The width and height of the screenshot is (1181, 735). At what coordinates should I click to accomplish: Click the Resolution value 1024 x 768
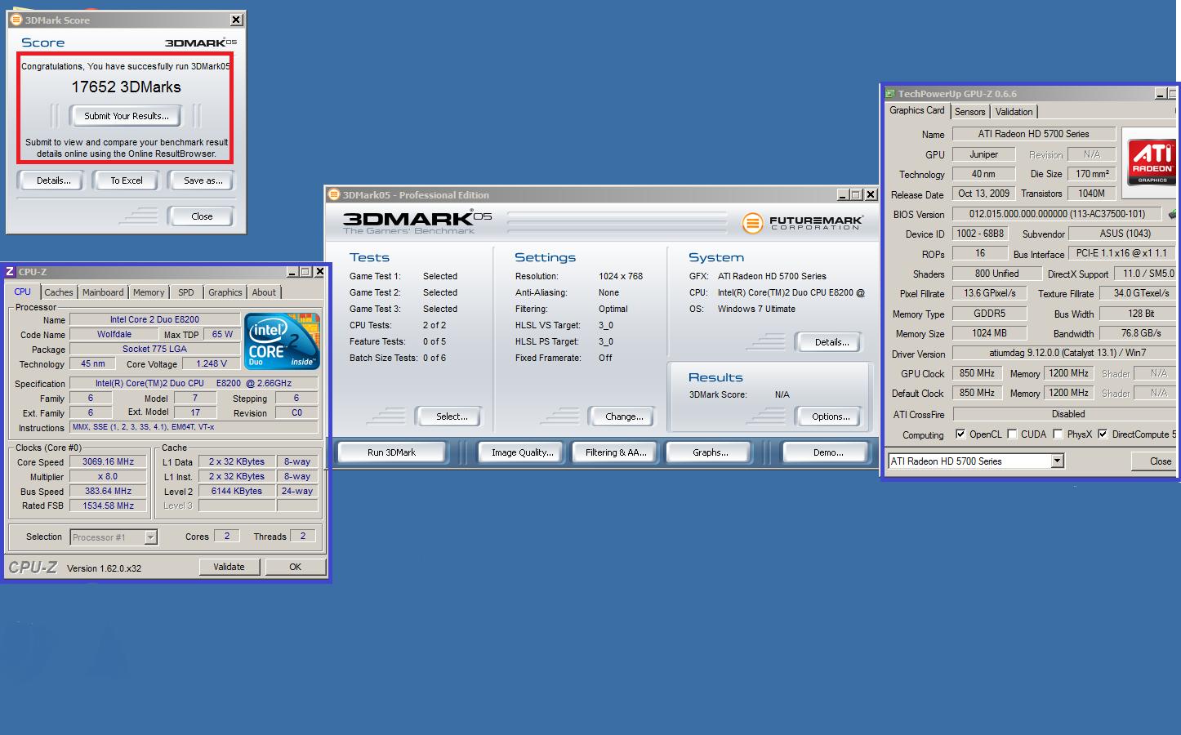[x=621, y=276]
